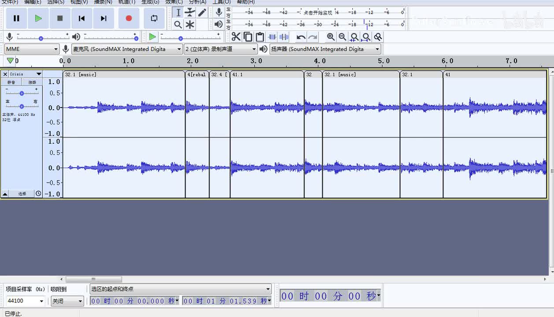Open the Crisis track name dropdown menu
The height and width of the screenshot is (317, 554).
point(26,74)
